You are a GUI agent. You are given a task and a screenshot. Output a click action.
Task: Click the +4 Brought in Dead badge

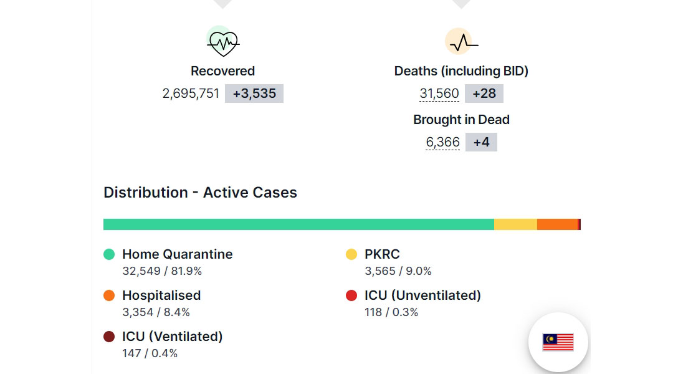[481, 142]
